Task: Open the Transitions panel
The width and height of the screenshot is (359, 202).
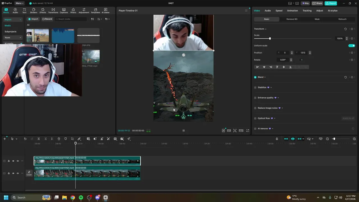Action: point(53,11)
